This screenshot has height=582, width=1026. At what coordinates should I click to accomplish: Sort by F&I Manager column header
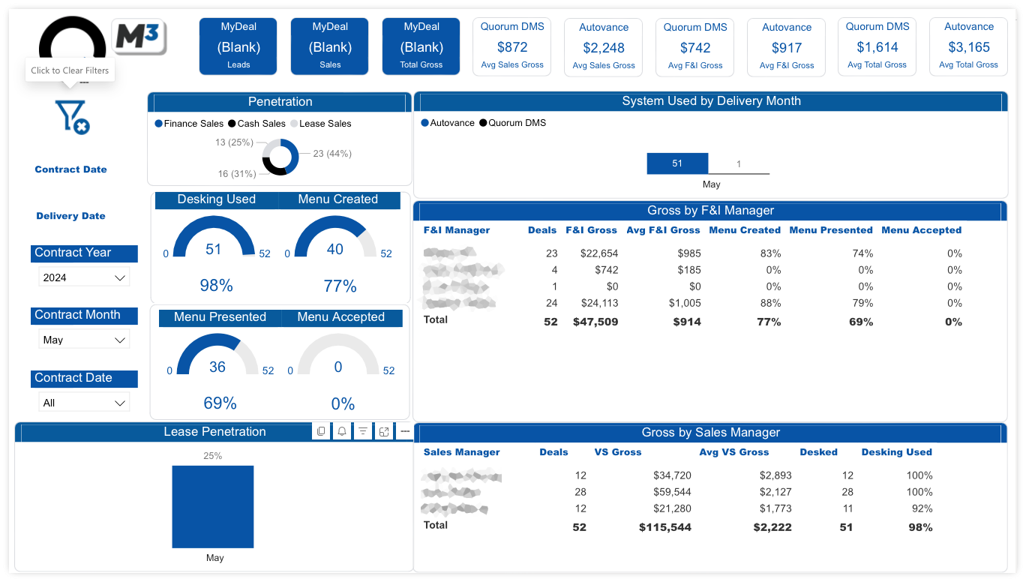(457, 230)
